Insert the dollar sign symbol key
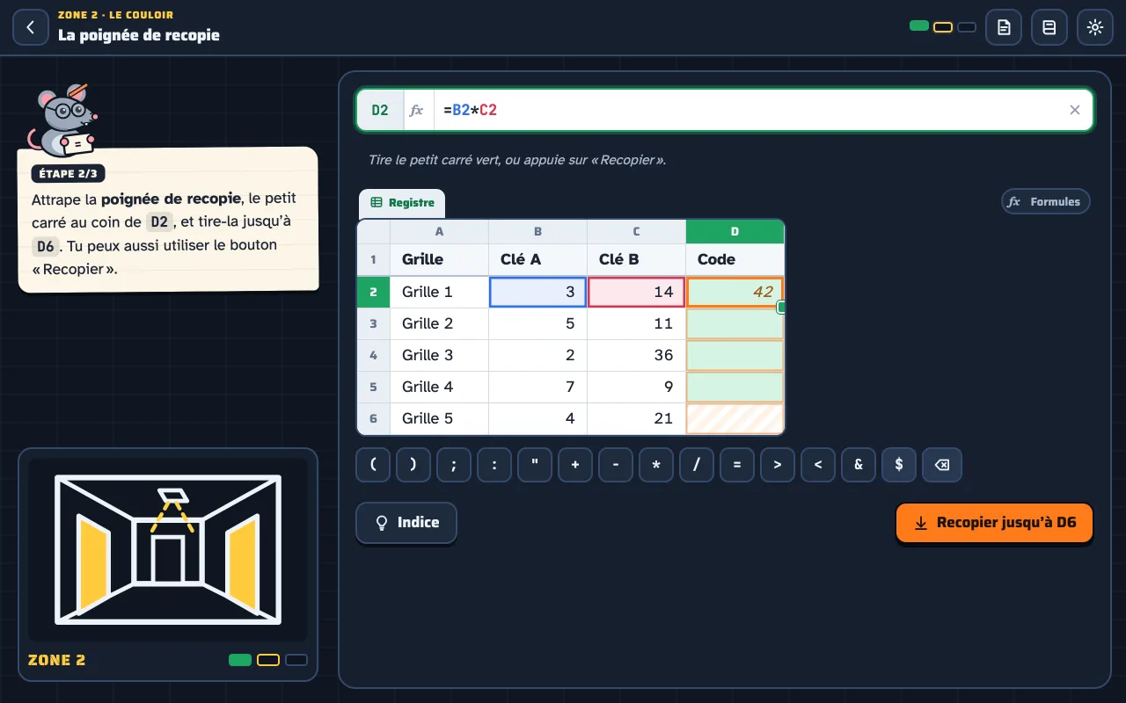The image size is (1126, 703). point(899,465)
